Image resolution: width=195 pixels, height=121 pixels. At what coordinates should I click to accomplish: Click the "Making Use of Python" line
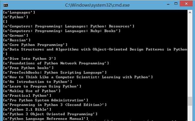pyautogui.click(x=32, y=91)
